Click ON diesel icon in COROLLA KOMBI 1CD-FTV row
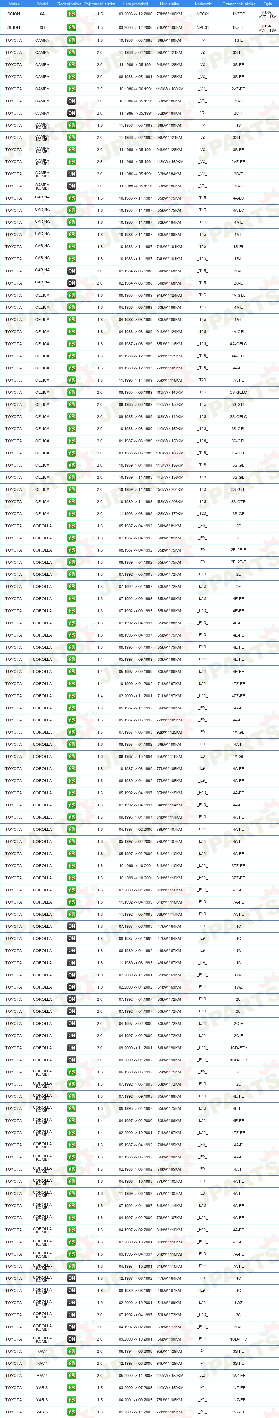 (72, 1339)
